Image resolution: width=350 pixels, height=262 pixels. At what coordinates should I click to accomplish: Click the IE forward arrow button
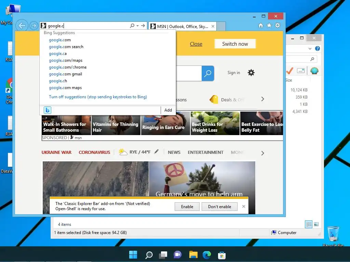click(34, 26)
